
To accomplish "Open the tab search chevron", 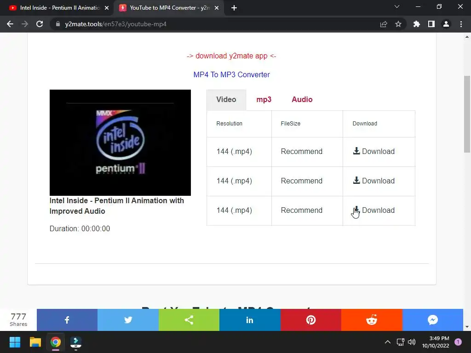I will (397, 6).
